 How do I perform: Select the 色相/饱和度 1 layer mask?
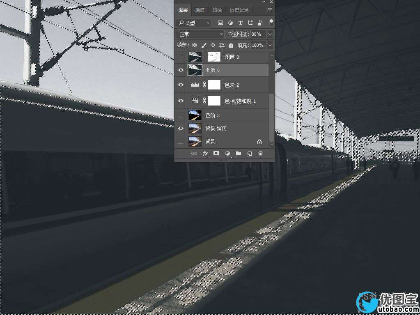pos(214,101)
